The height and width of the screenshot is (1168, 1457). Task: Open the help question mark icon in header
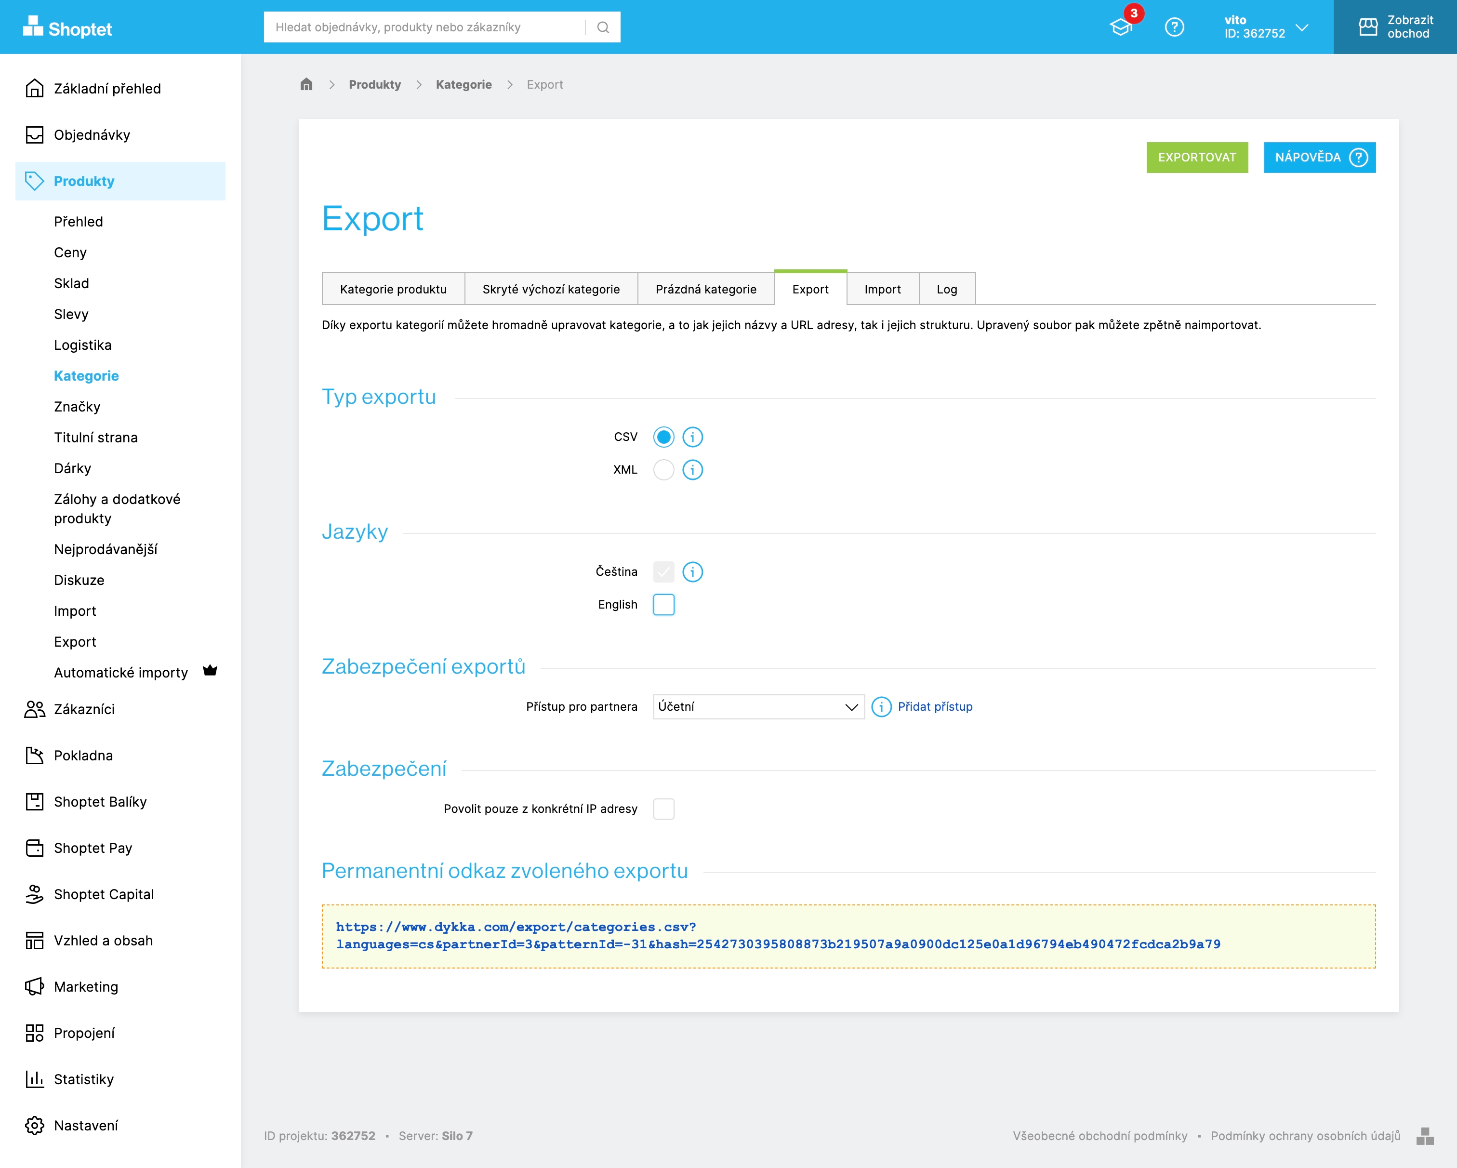tap(1175, 27)
